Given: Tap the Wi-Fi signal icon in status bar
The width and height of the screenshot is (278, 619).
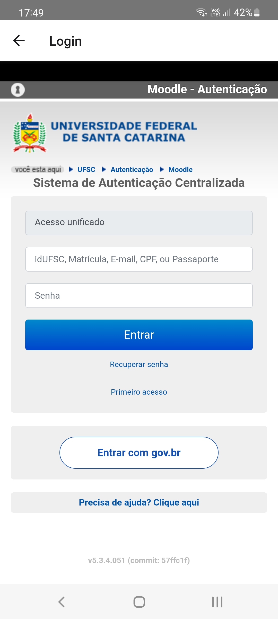Looking at the screenshot, I should tap(201, 12).
